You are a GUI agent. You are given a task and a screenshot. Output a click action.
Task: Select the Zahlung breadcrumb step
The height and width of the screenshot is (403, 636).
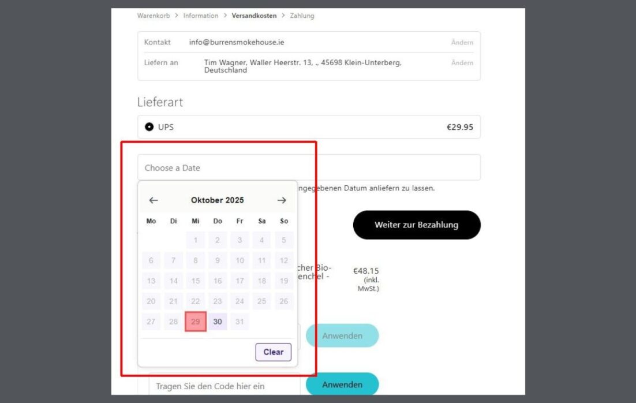pyautogui.click(x=302, y=16)
